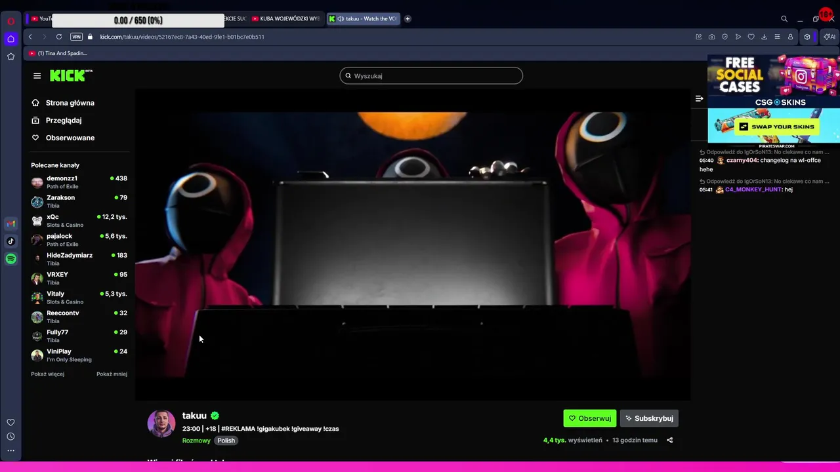Toggle the Kick hamburger sidebar menu

click(37, 75)
